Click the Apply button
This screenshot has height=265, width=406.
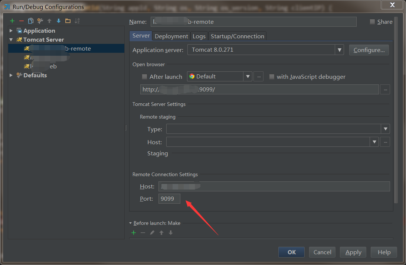[x=353, y=252]
